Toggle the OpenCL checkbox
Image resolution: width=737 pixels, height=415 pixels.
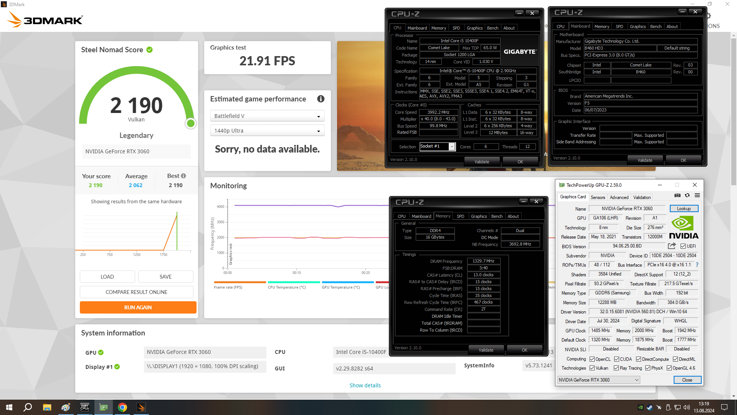(592, 359)
